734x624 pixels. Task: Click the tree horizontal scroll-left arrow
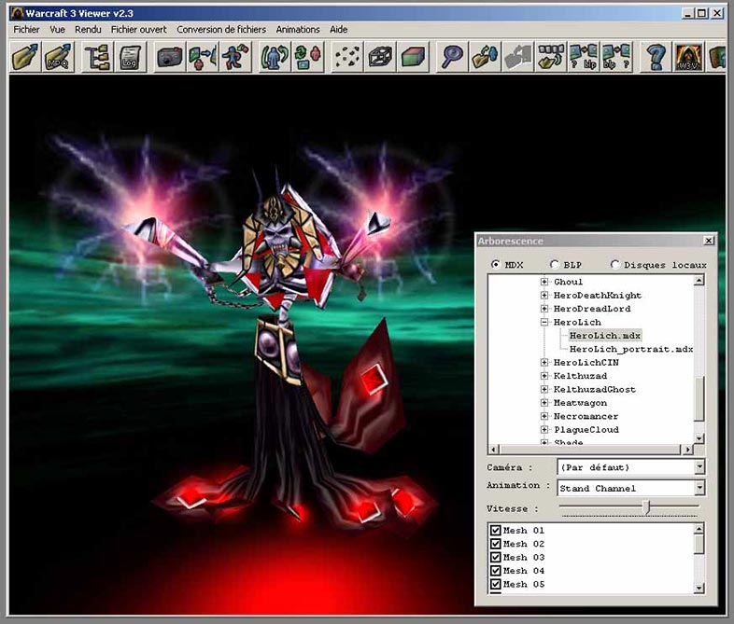493,450
